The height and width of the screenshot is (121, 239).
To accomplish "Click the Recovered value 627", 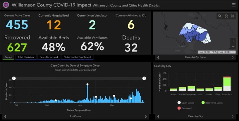I will click(17, 47).
